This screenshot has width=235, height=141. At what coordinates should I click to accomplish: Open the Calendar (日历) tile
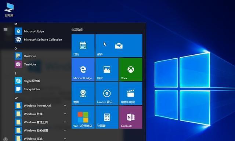tap(83, 46)
